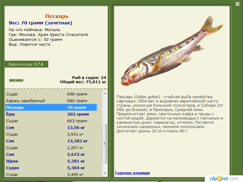Click the scrollbar up arrow in fish list
Viewport: 243px width, 182px height.
click(x=105, y=93)
